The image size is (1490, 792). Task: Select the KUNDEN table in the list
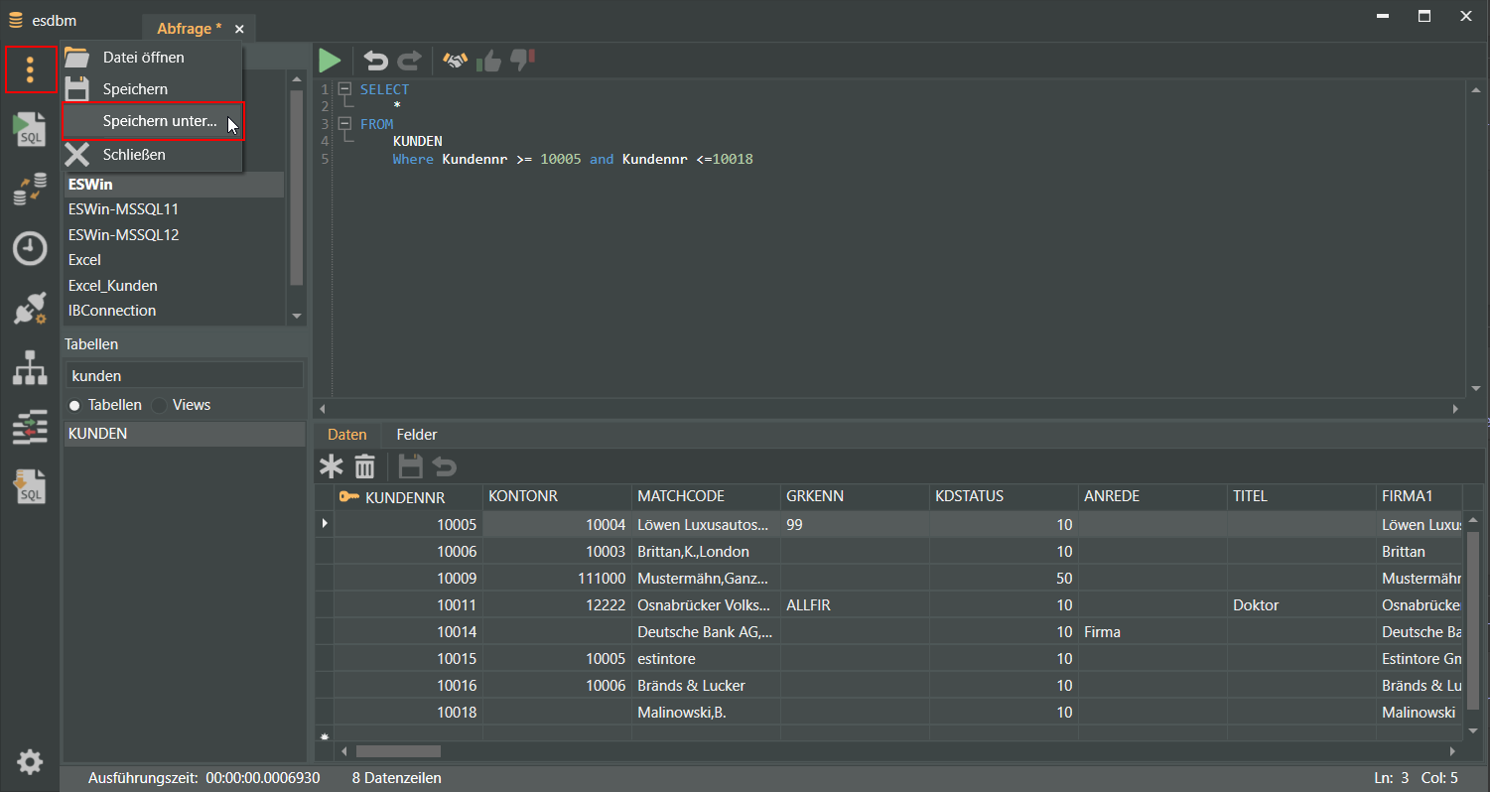pyautogui.click(x=97, y=434)
